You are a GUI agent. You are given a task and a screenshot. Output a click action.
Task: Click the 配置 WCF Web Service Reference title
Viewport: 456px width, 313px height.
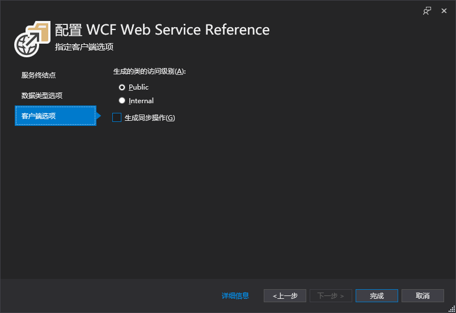point(162,29)
